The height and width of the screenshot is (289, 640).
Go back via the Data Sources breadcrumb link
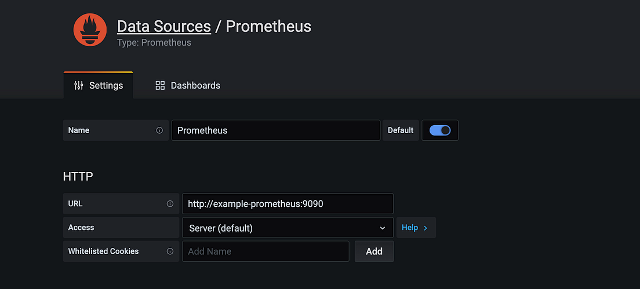pyautogui.click(x=163, y=26)
